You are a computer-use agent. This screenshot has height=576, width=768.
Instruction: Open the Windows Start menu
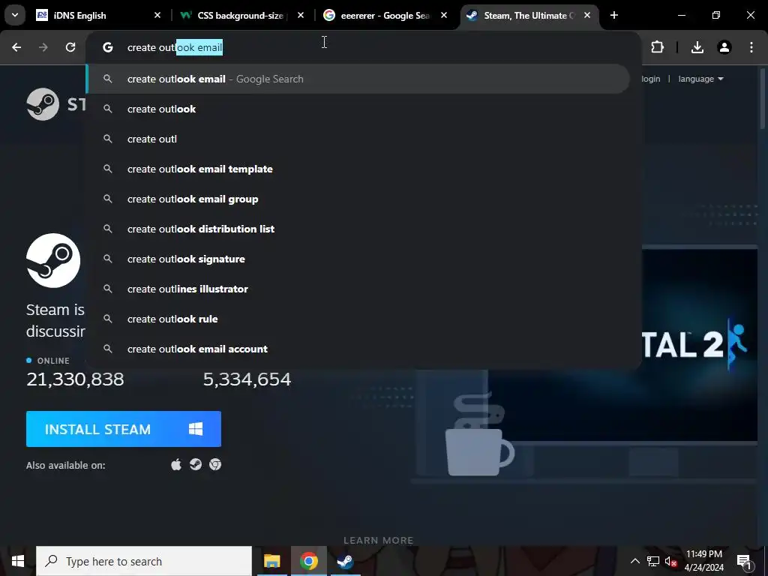(18, 561)
